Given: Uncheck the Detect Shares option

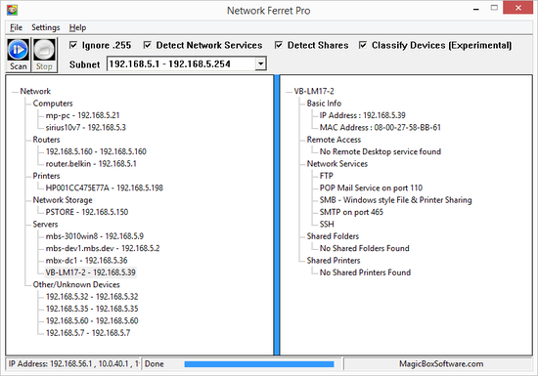Looking at the screenshot, I should pyautogui.click(x=279, y=45).
